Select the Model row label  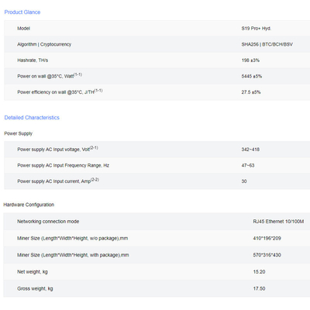(x=23, y=29)
